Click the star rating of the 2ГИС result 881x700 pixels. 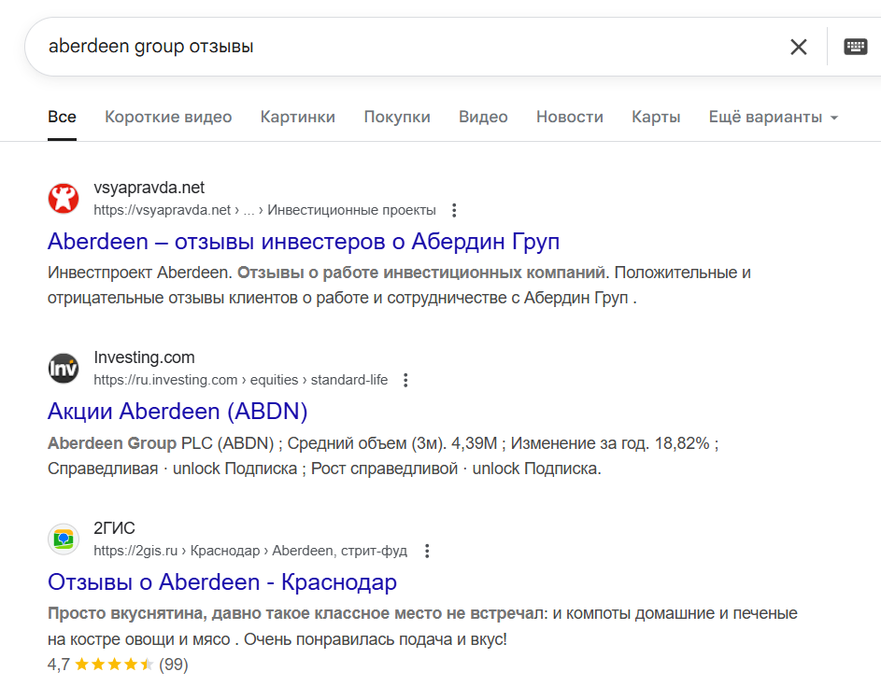pos(114,665)
